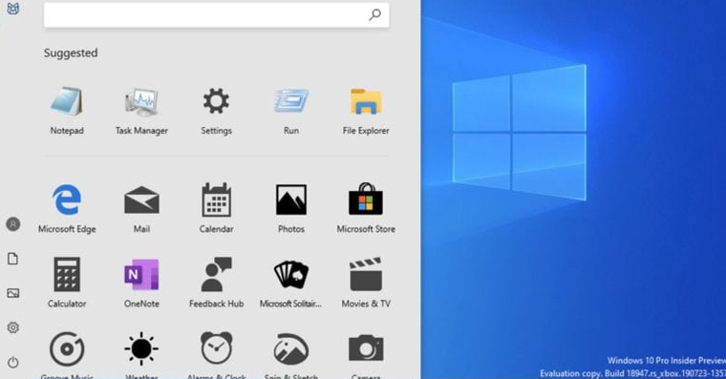The height and width of the screenshot is (379, 726).
Task: Open Pictures from the sidebar
Action: (x=13, y=293)
